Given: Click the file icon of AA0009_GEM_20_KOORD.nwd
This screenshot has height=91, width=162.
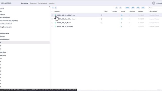Looking at the screenshot, I should point(55,27).
